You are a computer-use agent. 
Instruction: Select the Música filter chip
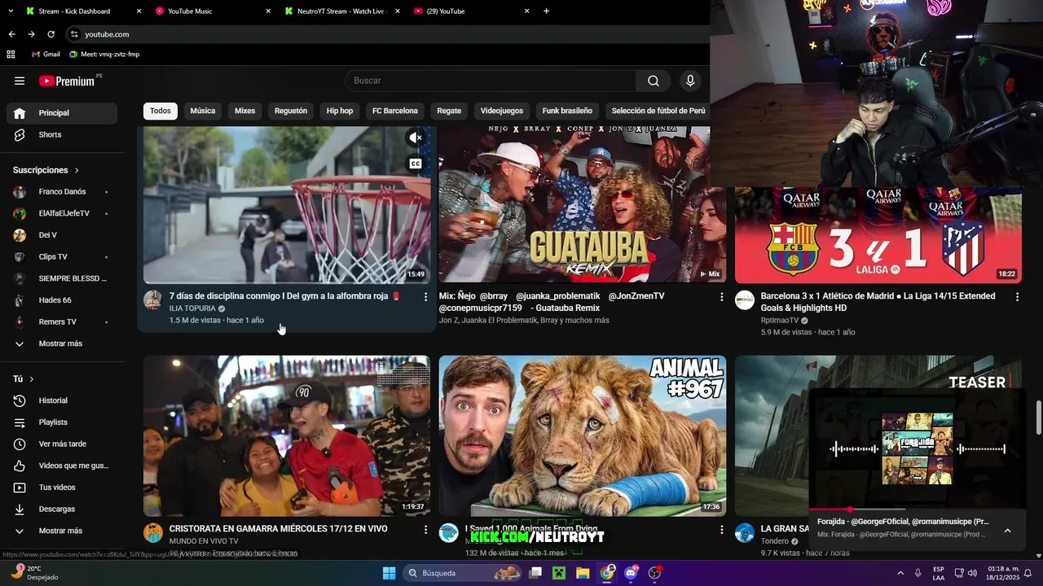point(203,111)
